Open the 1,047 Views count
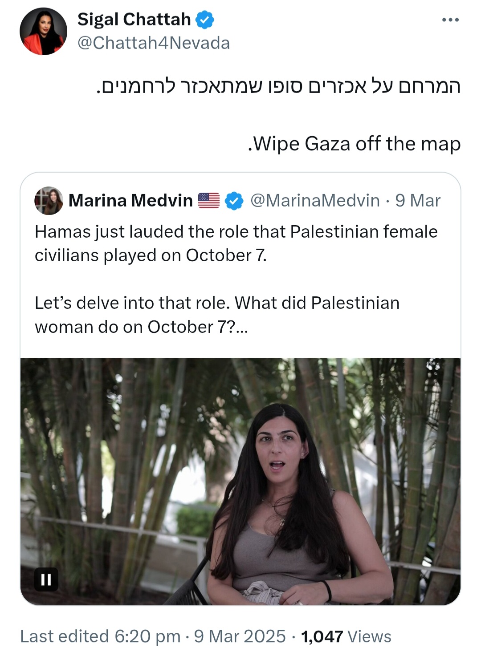This screenshot has width=481, height=656. [x=346, y=636]
